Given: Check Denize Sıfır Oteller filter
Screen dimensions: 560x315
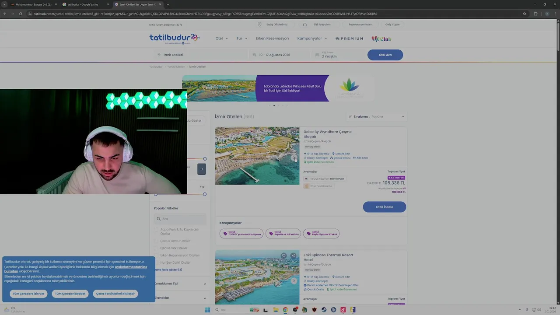Looking at the screenshot, I should pos(156,248).
